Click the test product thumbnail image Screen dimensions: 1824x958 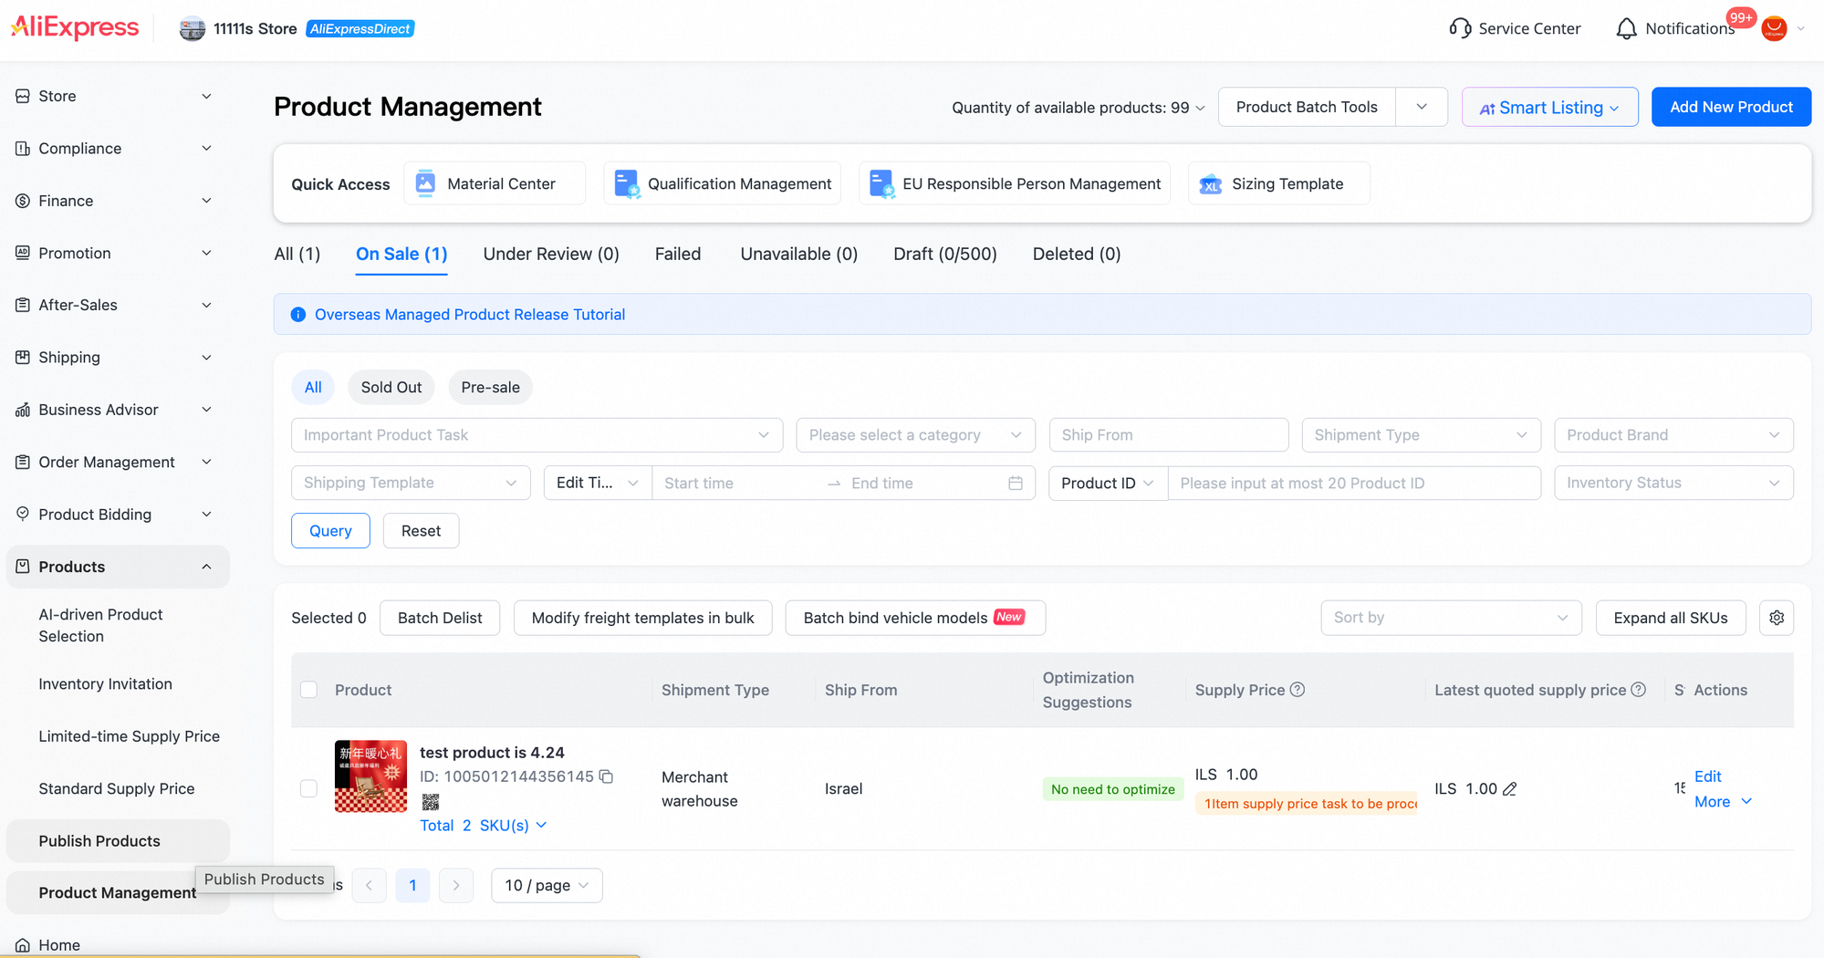(370, 776)
